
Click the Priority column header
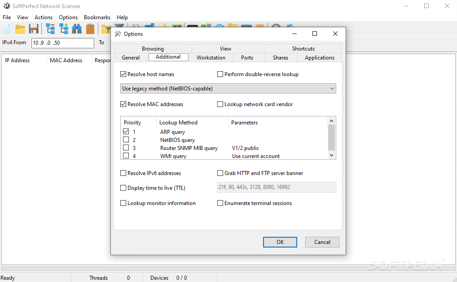point(132,123)
